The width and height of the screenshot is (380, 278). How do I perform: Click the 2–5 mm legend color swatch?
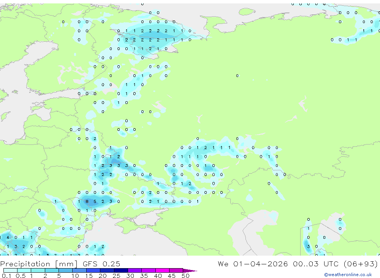[x=52, y=270]
